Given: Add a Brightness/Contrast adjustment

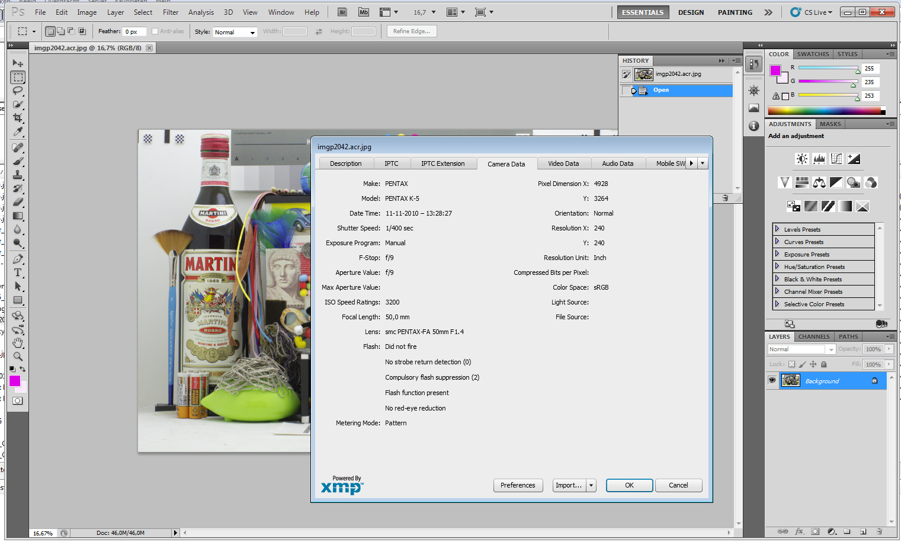Looking at the screenshot, I should click(x=801, y=159).
